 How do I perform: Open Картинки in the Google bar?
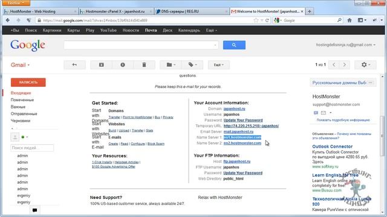click(52, 30)
